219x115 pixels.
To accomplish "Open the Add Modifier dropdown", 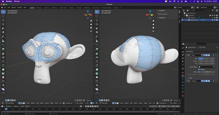I will tap(202, 51).
